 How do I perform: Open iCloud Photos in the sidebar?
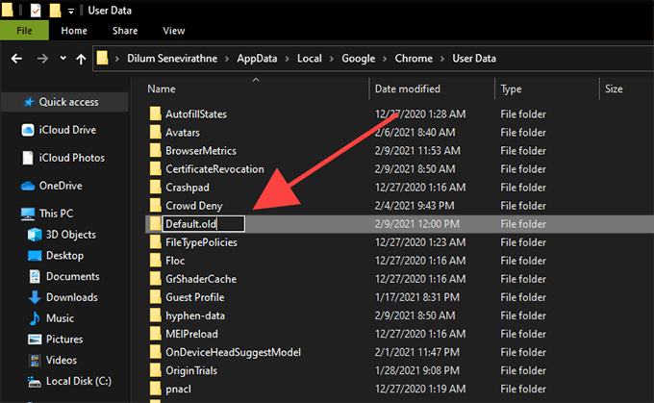pyautogui.click(x=71, y=158)
